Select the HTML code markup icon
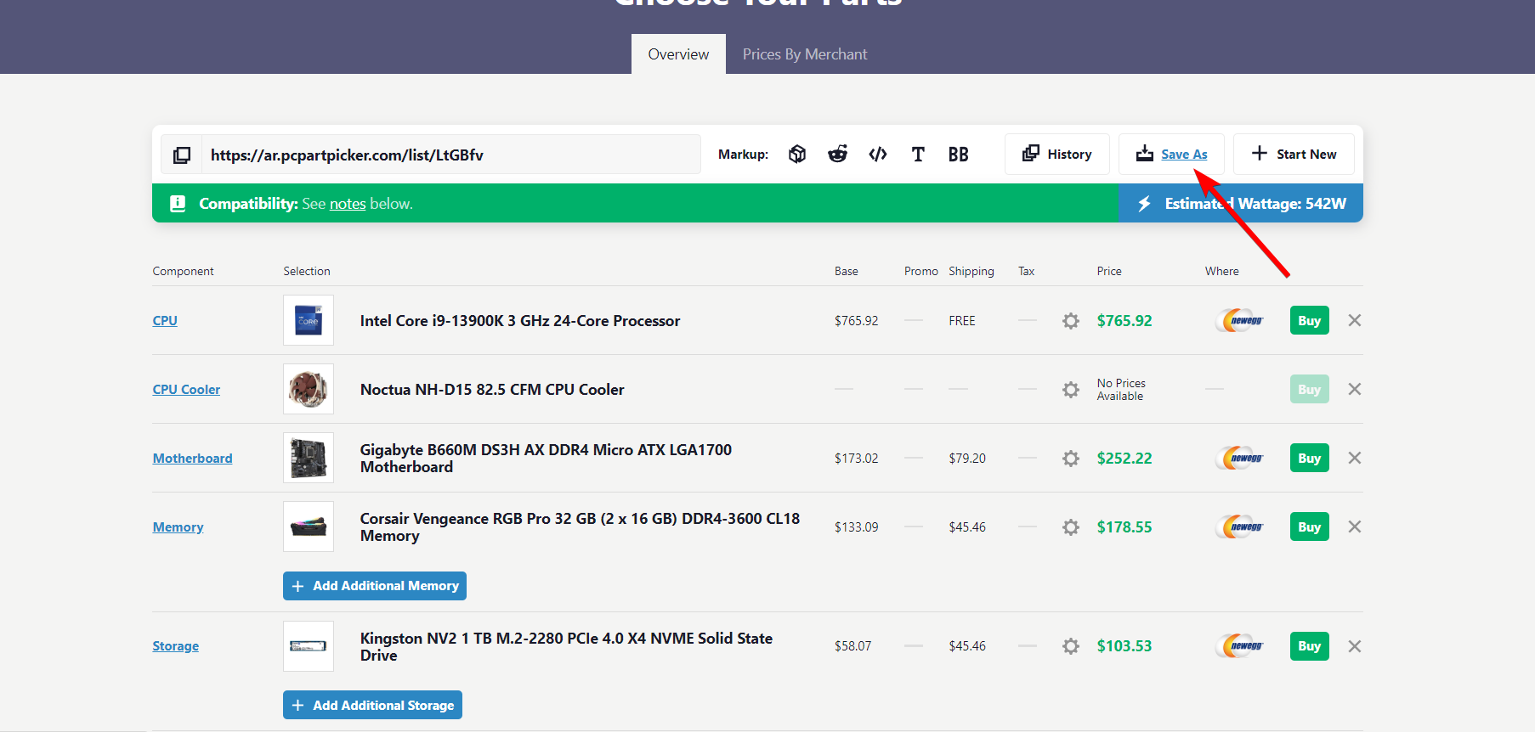Image resolution: width=1535 pixels, height=732 pixels. pos(878,154)
